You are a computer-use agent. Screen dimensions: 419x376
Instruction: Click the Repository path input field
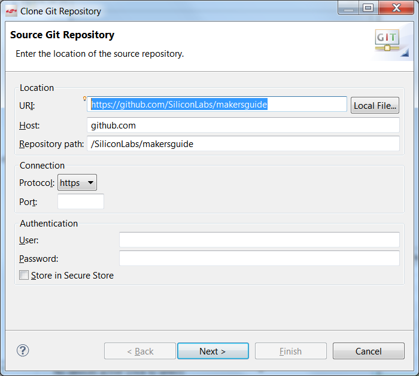click(x=243, y=143)
